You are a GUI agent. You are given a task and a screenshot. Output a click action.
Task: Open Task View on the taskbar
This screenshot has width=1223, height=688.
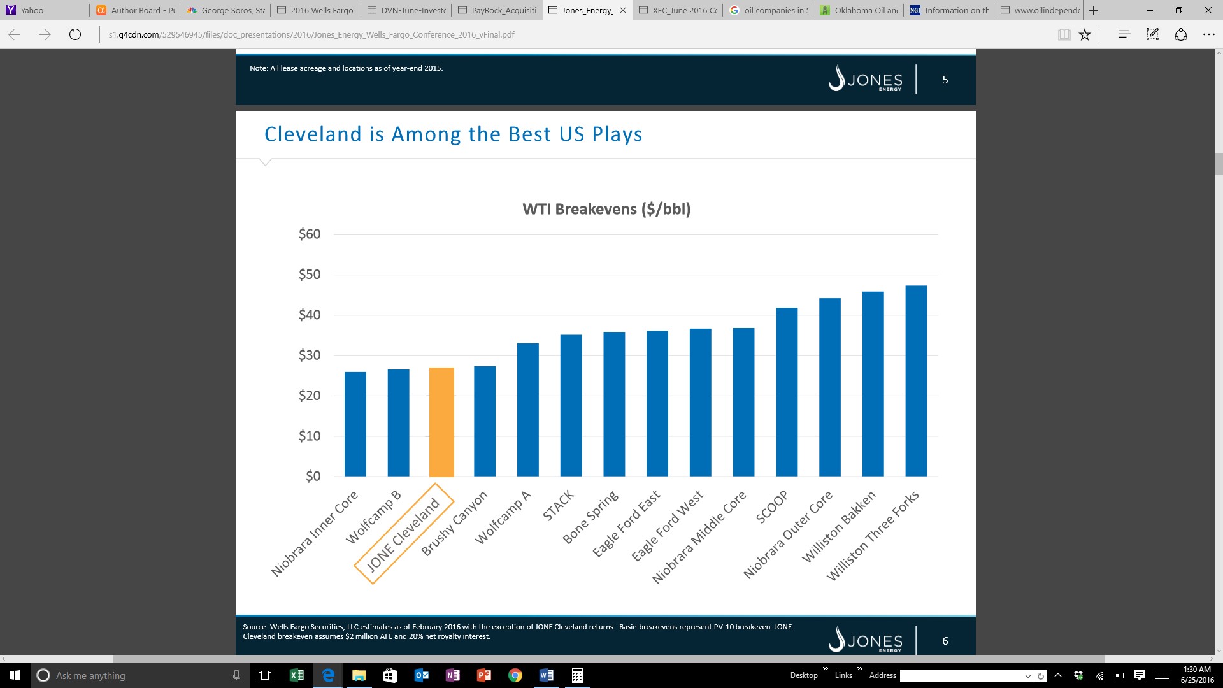click(x=265, y=675)
